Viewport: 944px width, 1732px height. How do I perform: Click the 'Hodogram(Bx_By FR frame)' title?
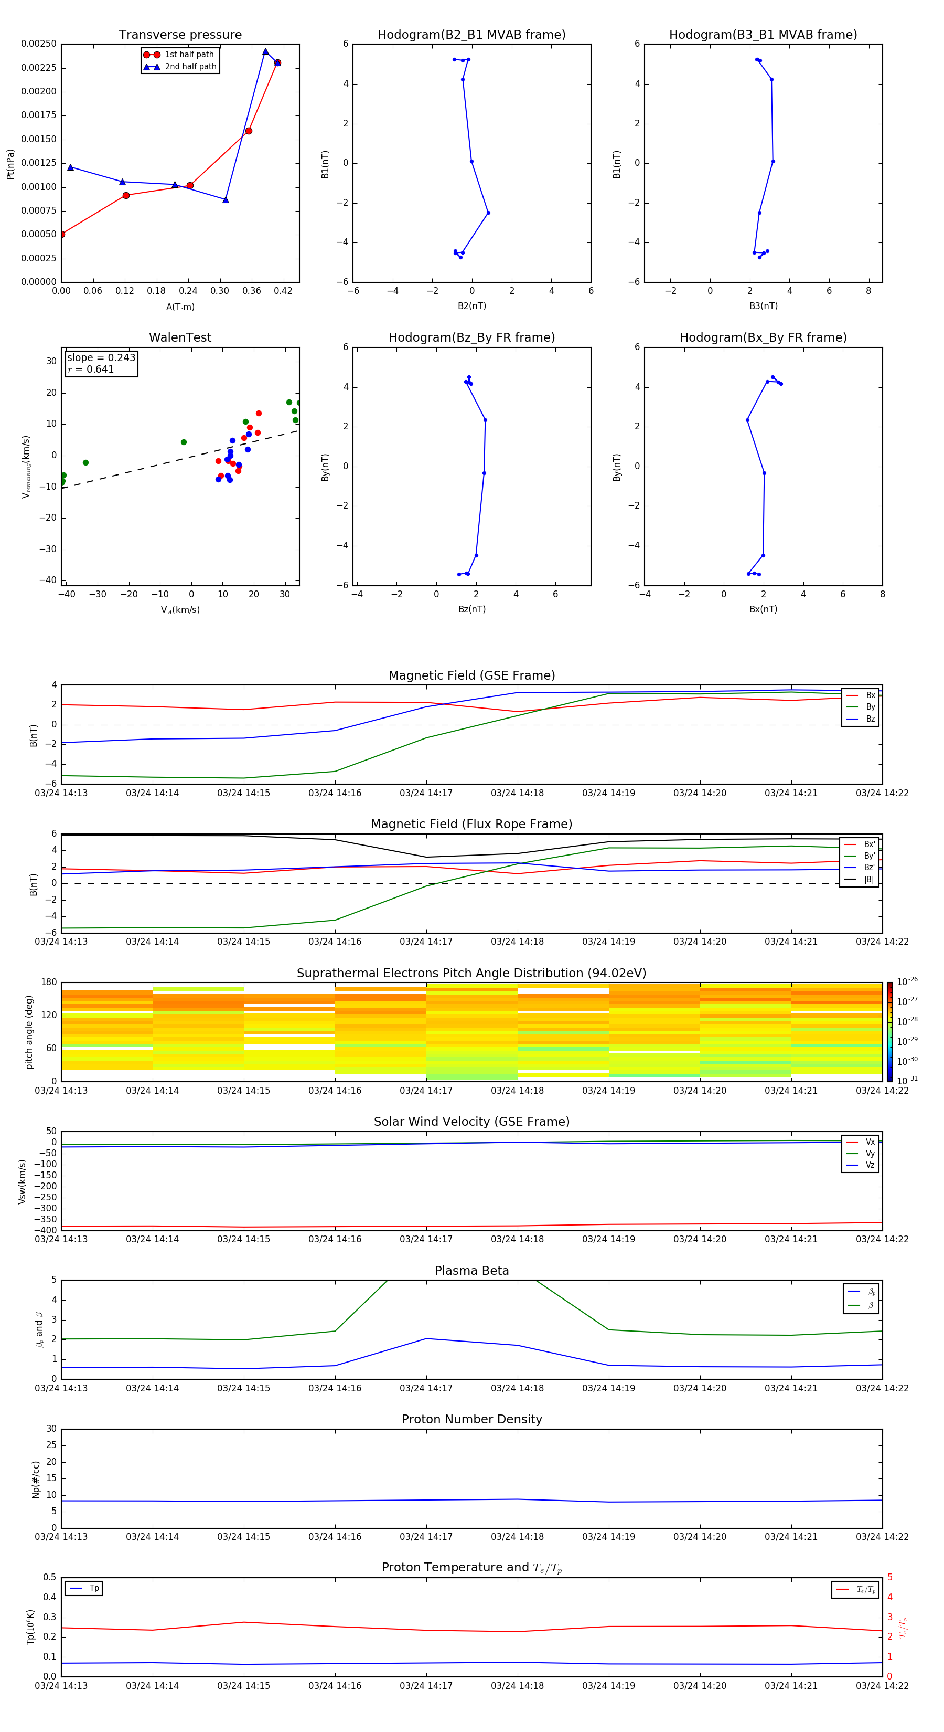tap(763, 337)
